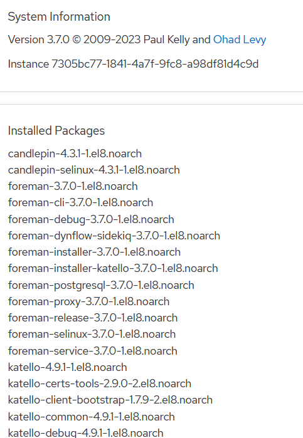Select the candlepin-selinux package line
Image resolution: width=303 pixels, height=438 pixels.
pyautogui.click(x=94, y=170)
